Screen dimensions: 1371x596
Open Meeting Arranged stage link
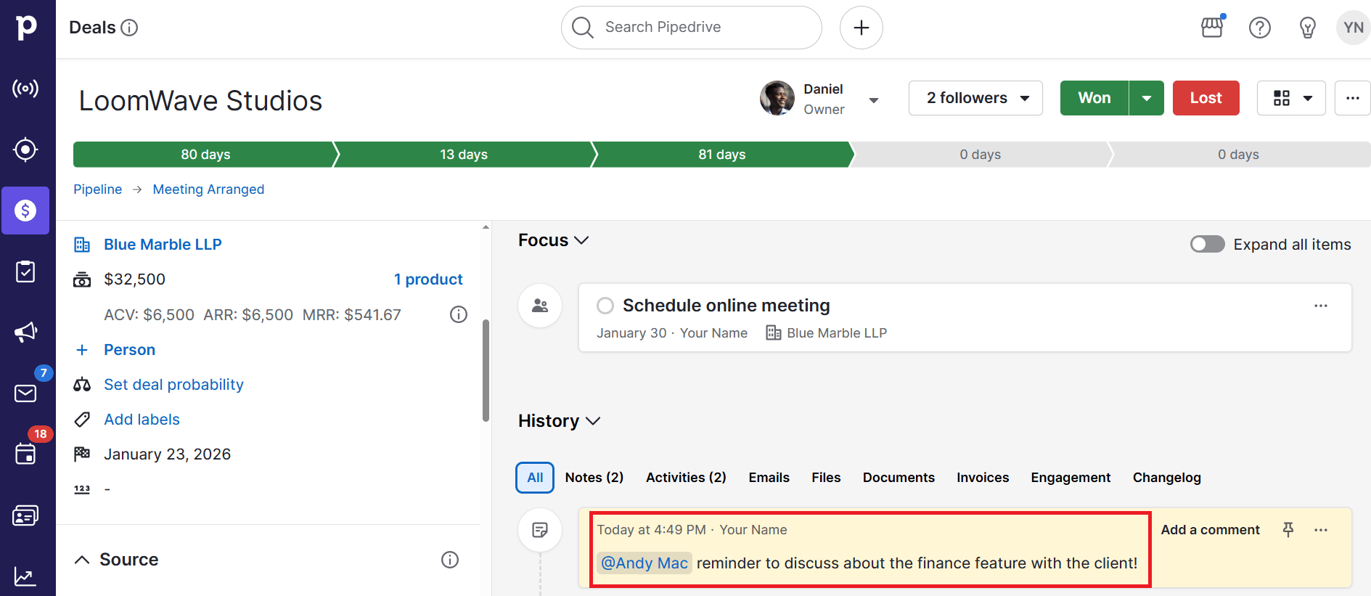click(x=208, y=189)
